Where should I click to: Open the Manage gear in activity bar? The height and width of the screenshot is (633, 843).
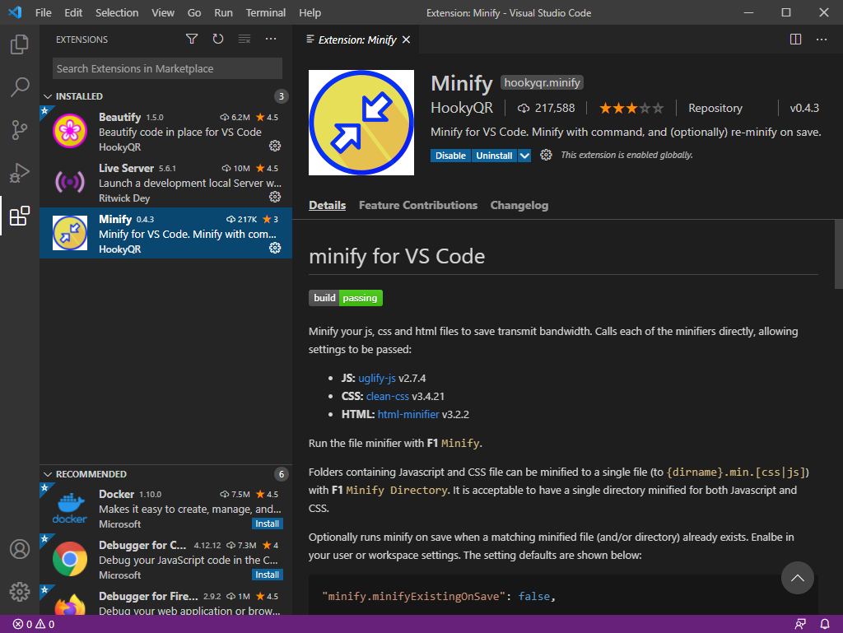pos(20,592)
